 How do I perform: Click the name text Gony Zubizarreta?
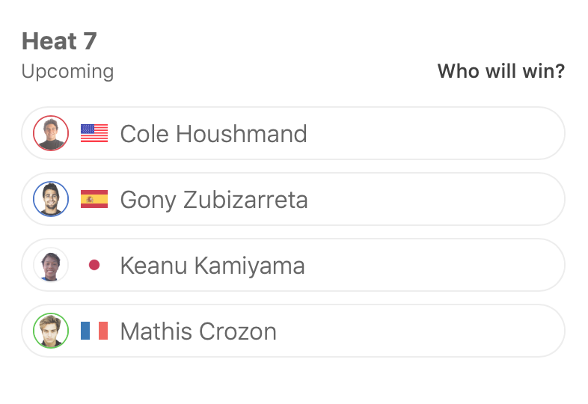pos(214,200)
